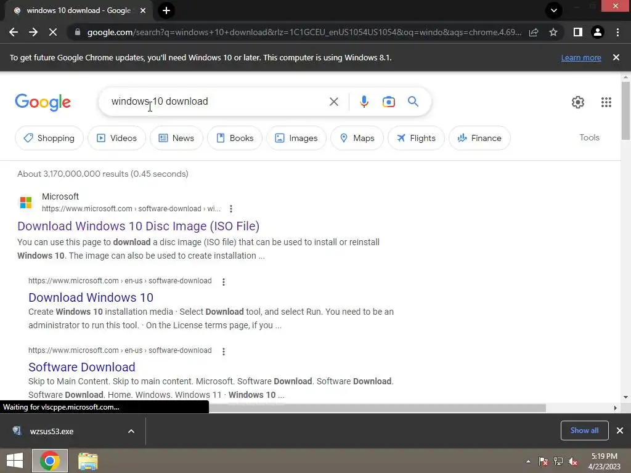Image resolution: width=631 pixels, height=473 pixels.
Task: Open the Windows Start menu
Action: [x=15, y=461]
